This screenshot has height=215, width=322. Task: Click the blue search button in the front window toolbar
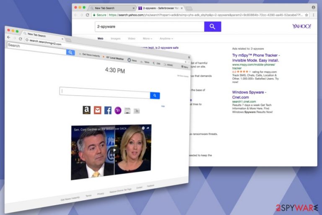70,52
